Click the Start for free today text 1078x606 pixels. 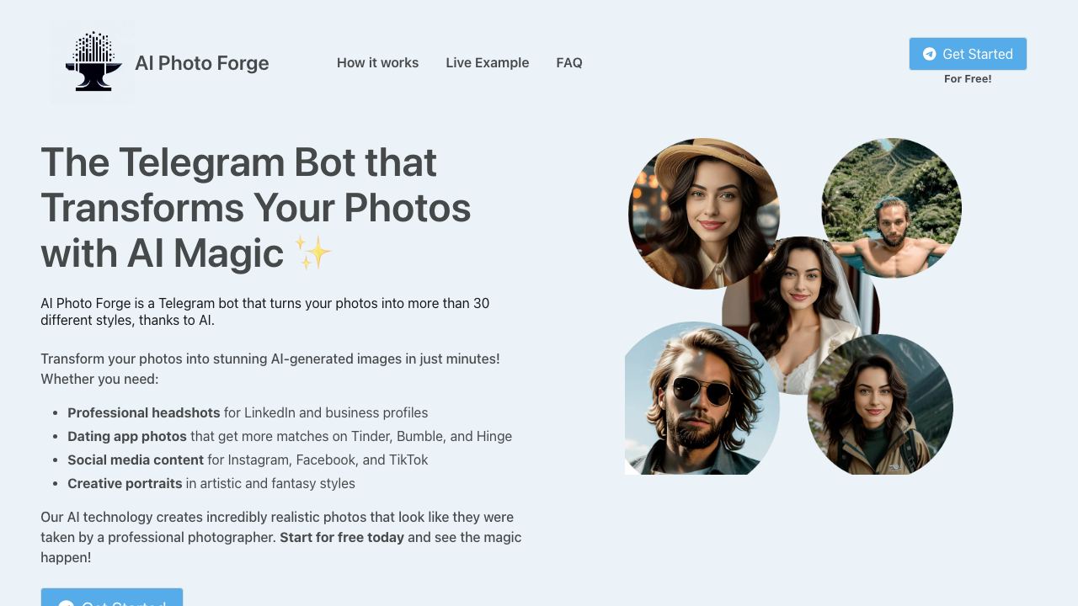(342, 537)
